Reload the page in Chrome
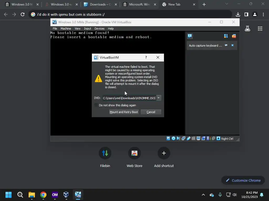The image size is (269, 201). pos(23,14)
